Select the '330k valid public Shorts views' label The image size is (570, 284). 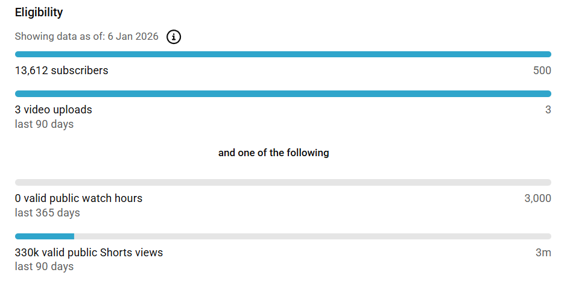pyautogui.click(x=89, y=253)
